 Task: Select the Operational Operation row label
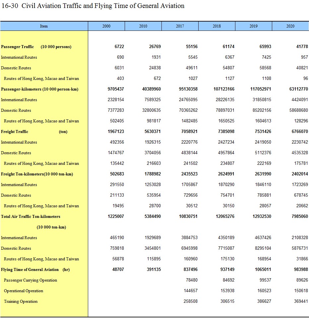(x=24, y=291)
